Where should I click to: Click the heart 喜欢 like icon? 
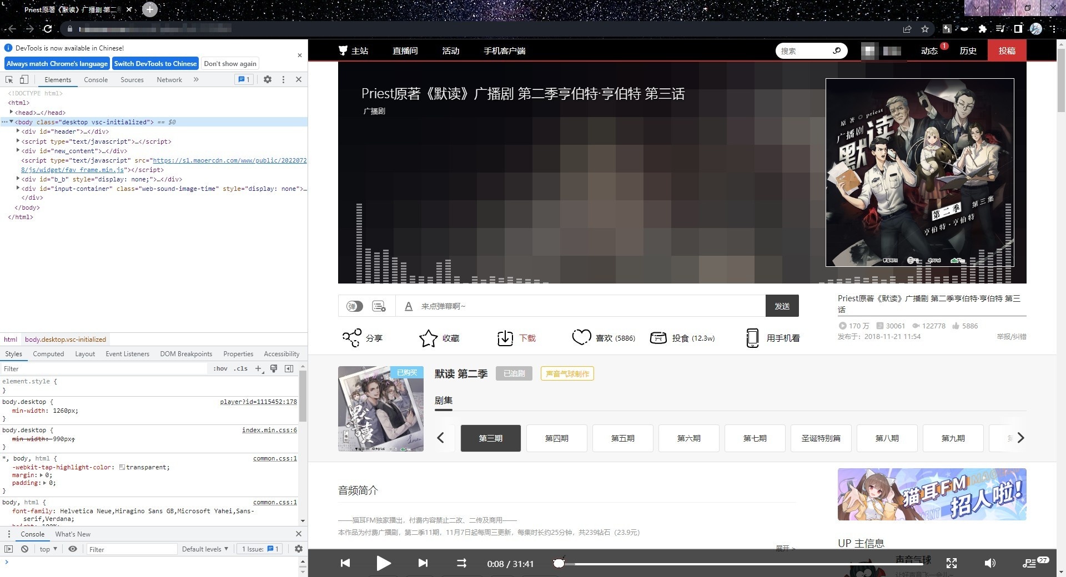click(581, 337)
